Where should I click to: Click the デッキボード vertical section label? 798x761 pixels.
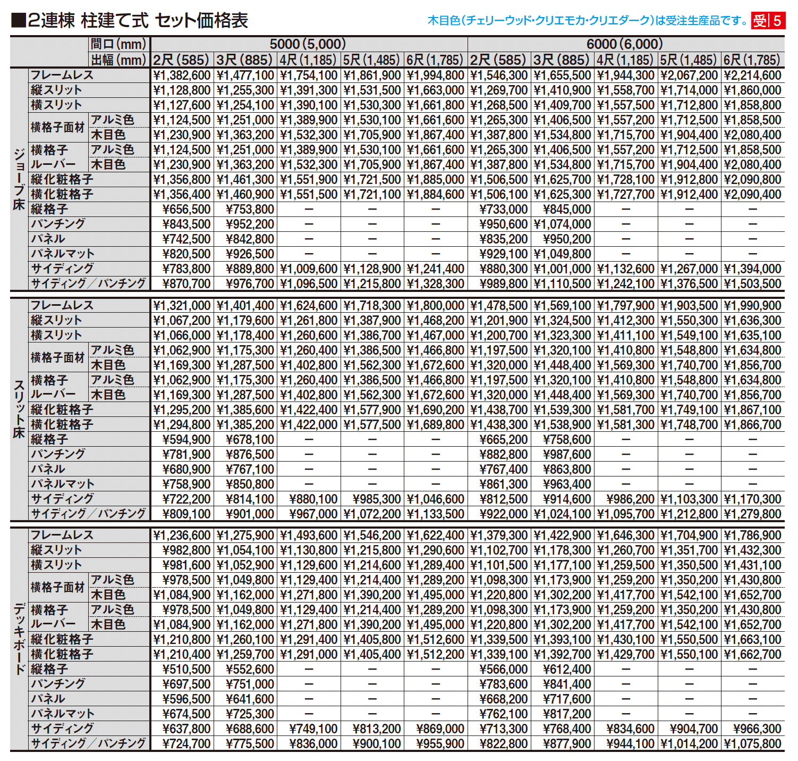19,639
